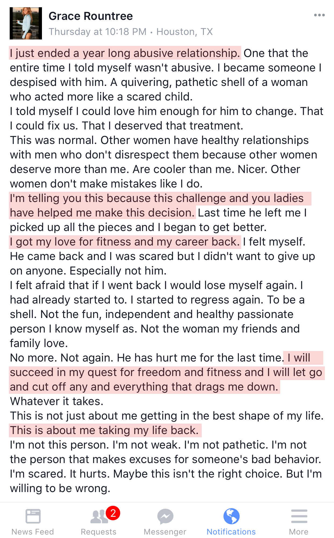Click the More tab label
Viewport: 334px width, 538px height.
click(299, 532)
